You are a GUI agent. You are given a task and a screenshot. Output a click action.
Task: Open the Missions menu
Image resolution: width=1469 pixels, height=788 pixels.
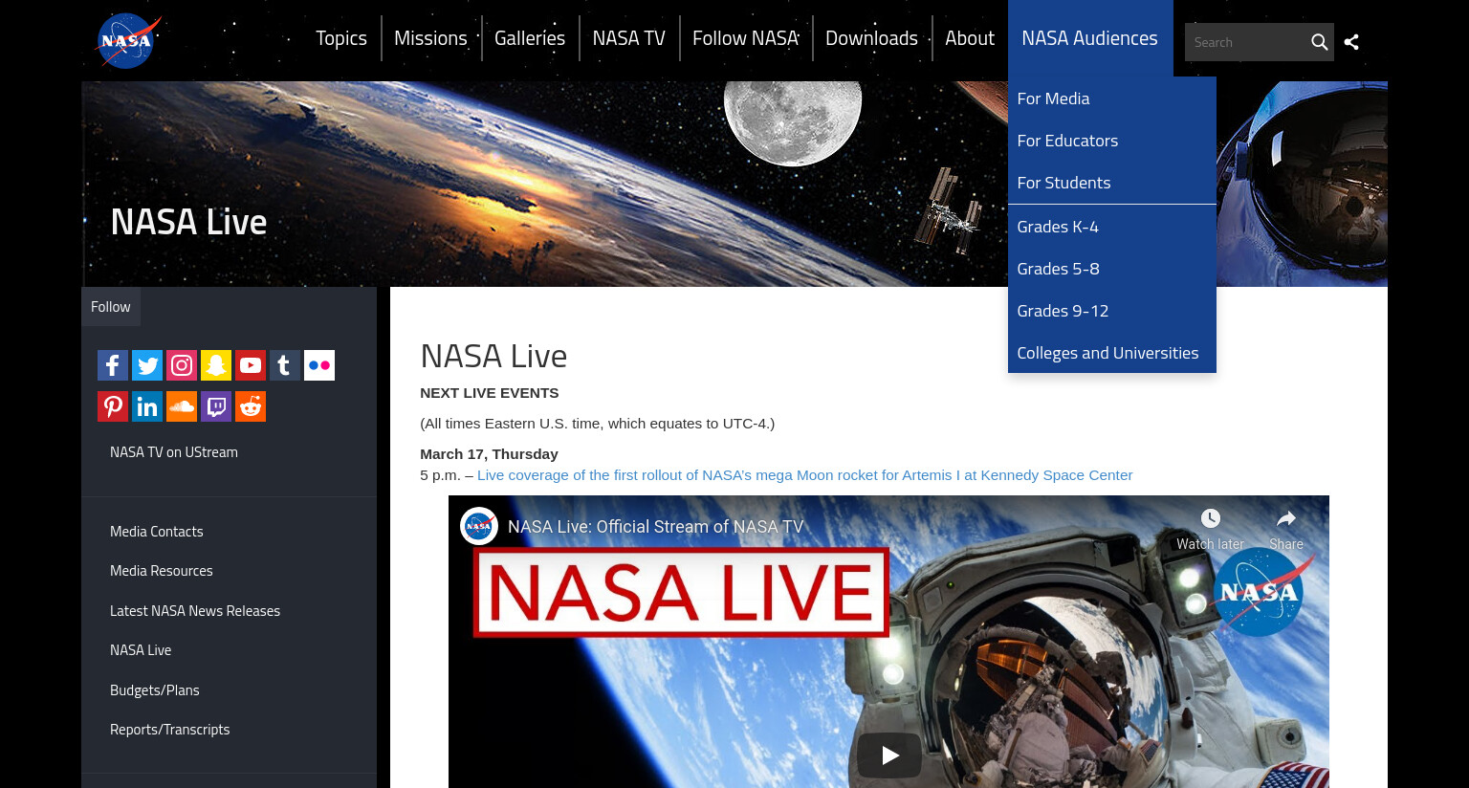click(x=430, y=38)
